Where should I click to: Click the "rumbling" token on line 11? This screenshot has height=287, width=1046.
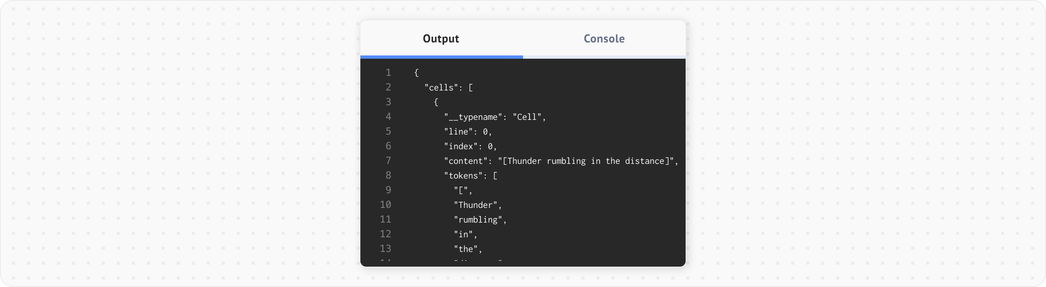point(478,220)
